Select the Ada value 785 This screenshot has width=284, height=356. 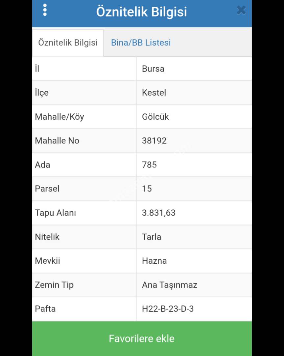[149, 165]
